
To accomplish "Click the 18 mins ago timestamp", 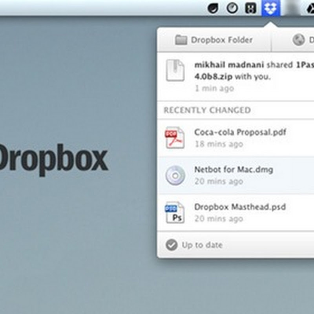I will click(x=219, y=144).
